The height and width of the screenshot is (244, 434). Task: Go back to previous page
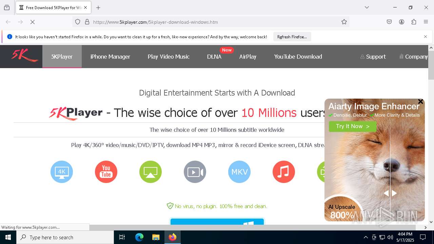click(x=8, y=22)
